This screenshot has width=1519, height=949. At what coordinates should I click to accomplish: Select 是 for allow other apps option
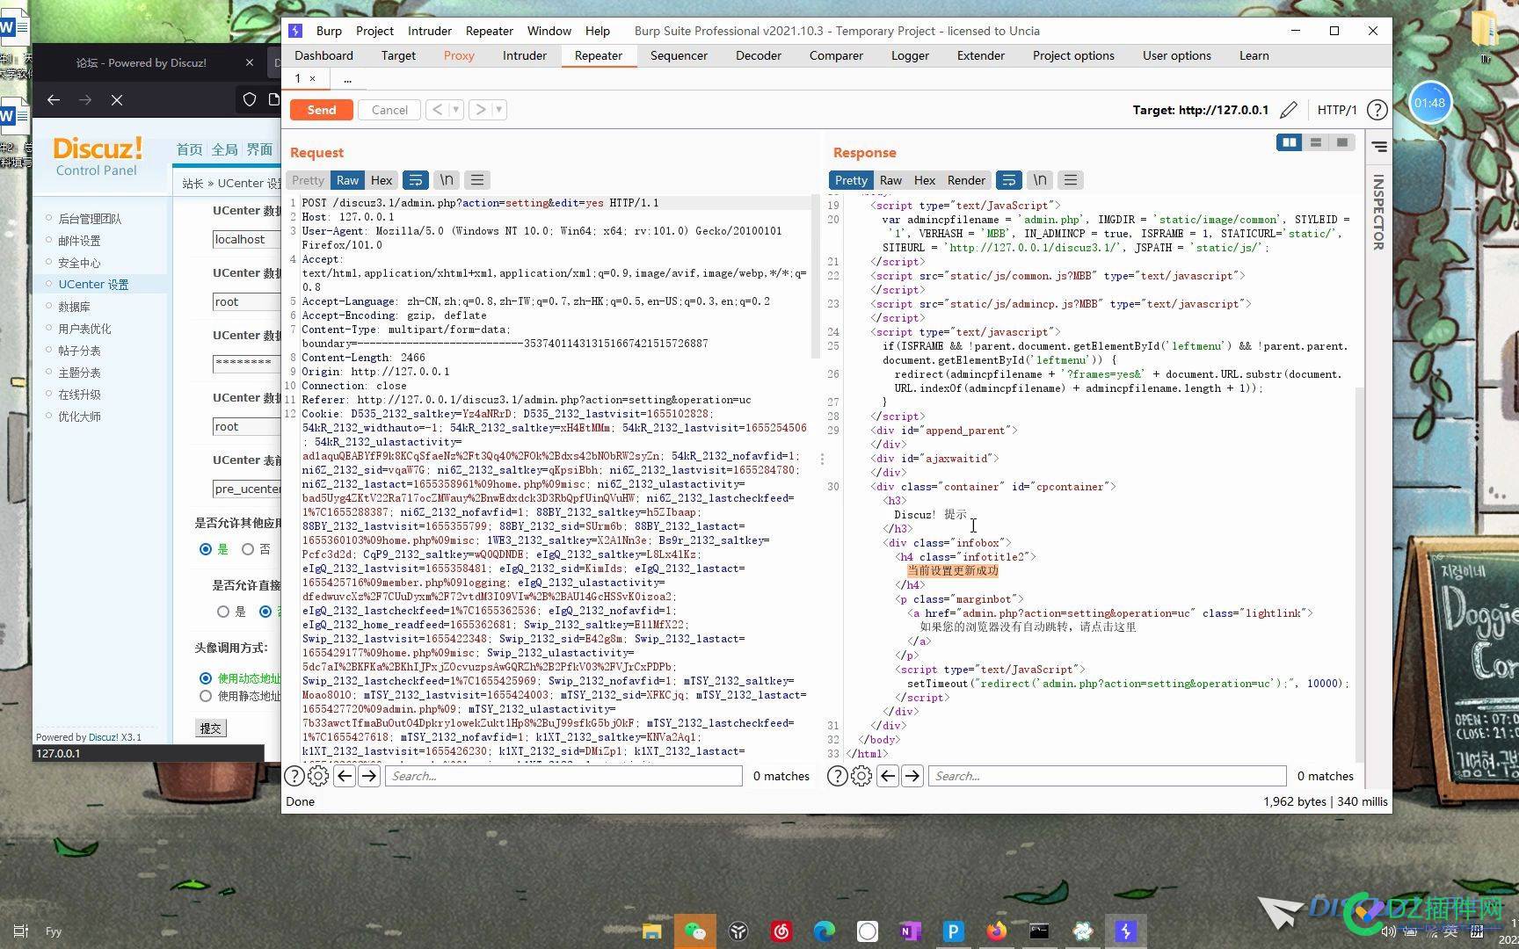pyautogui.click(x=206, y=549)
